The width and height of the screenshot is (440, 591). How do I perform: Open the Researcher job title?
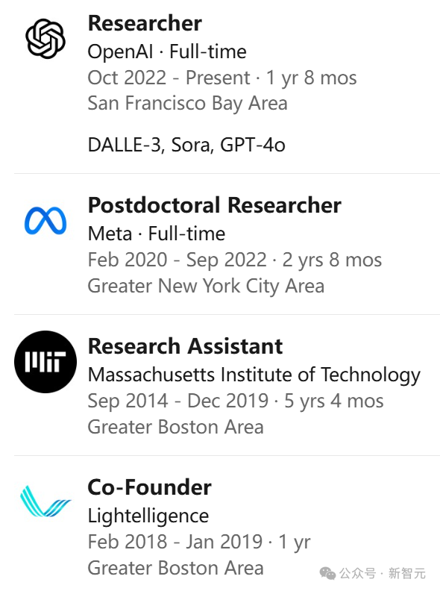coord(145,23)
